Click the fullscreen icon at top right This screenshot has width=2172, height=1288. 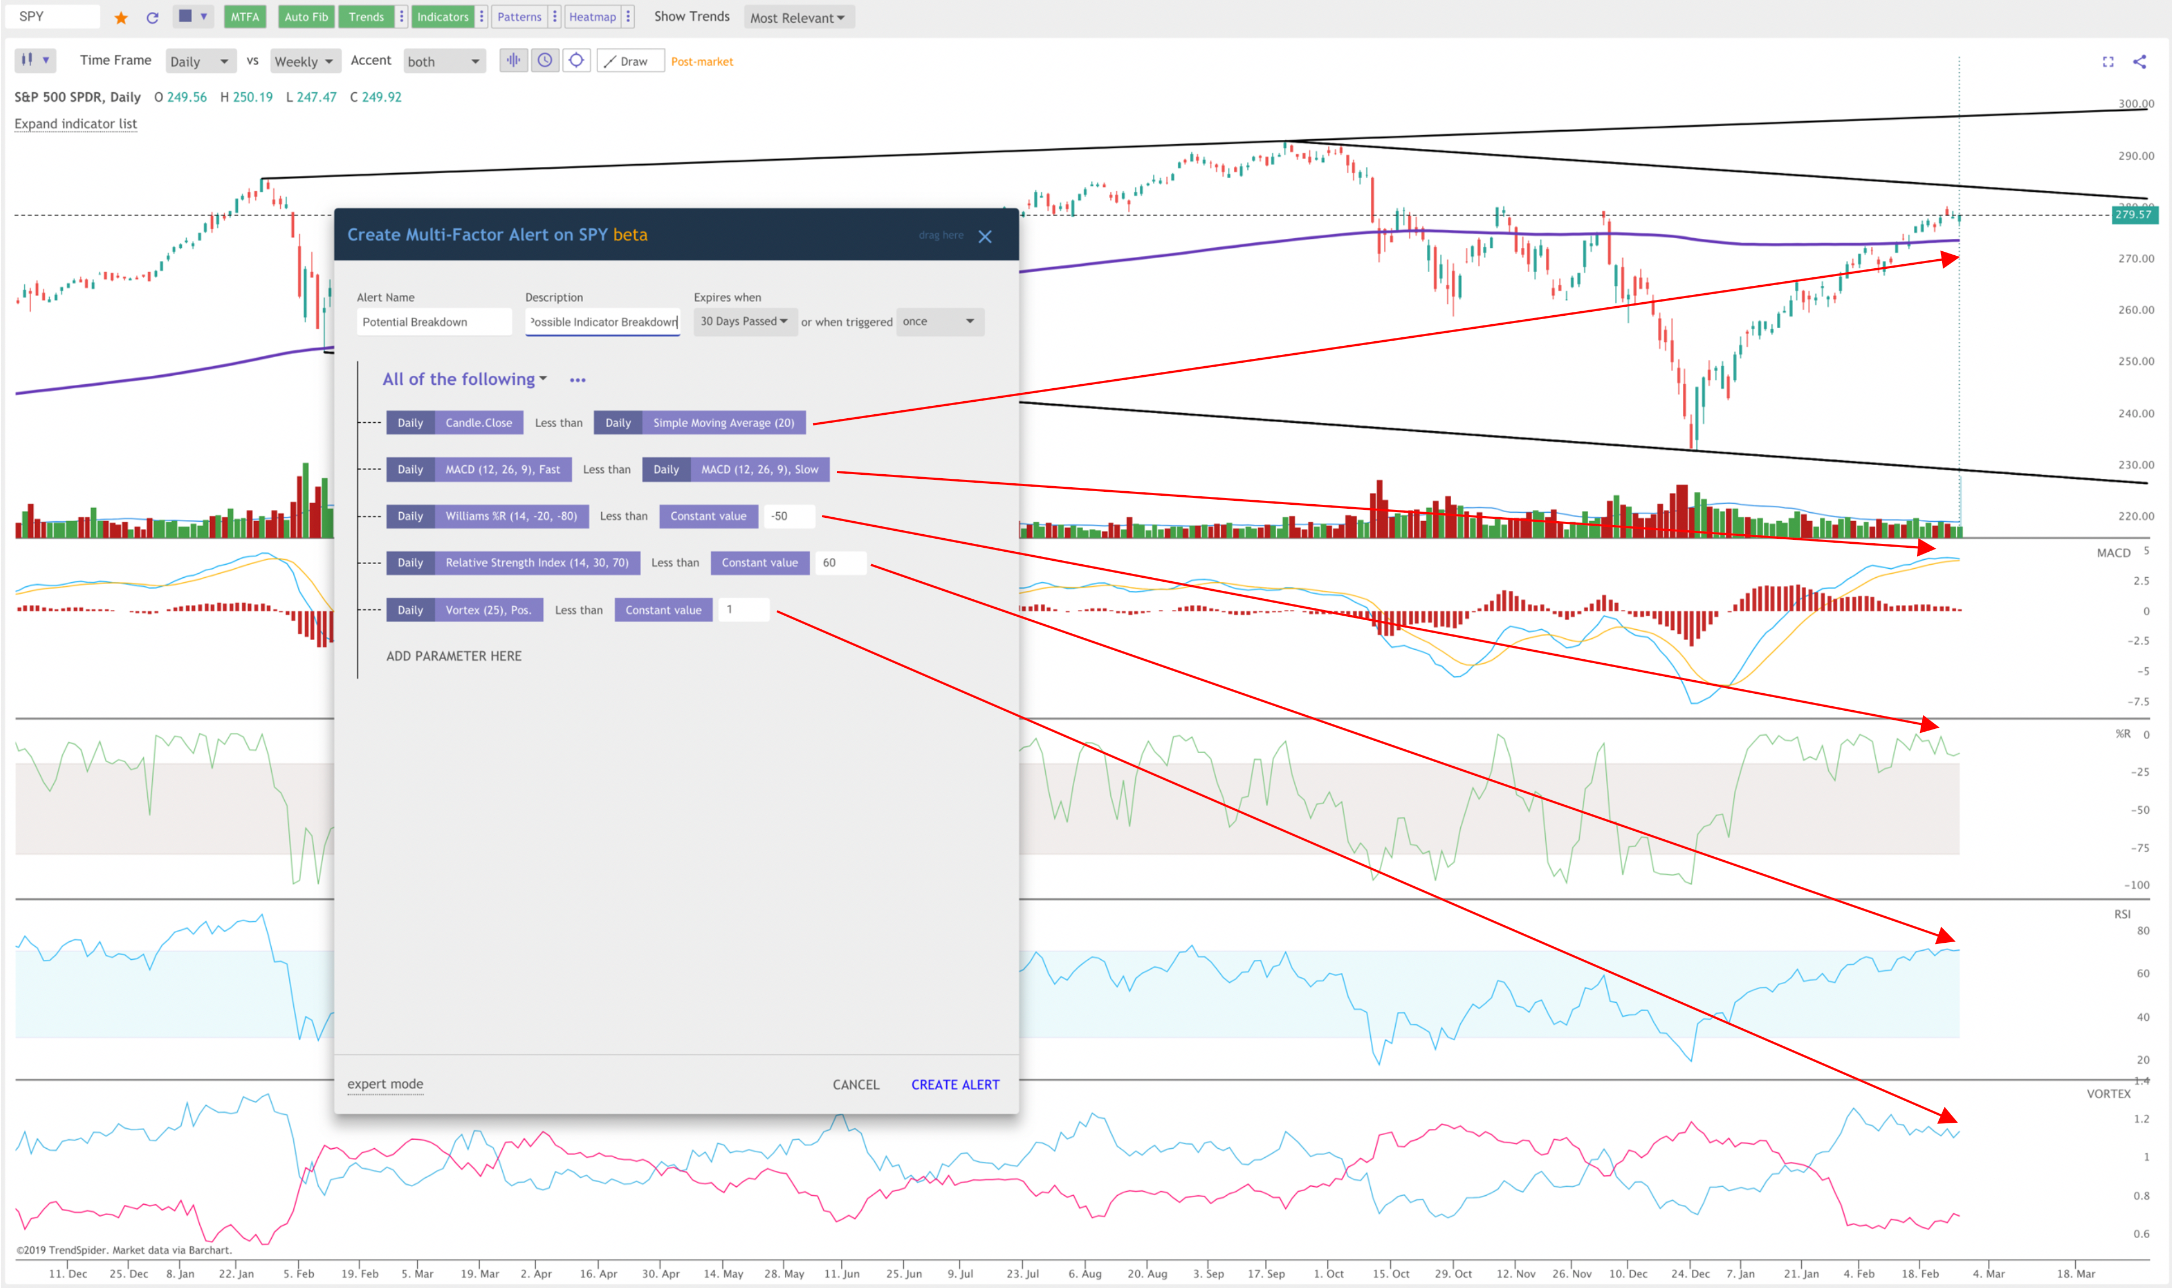(x=2107, y=62)
